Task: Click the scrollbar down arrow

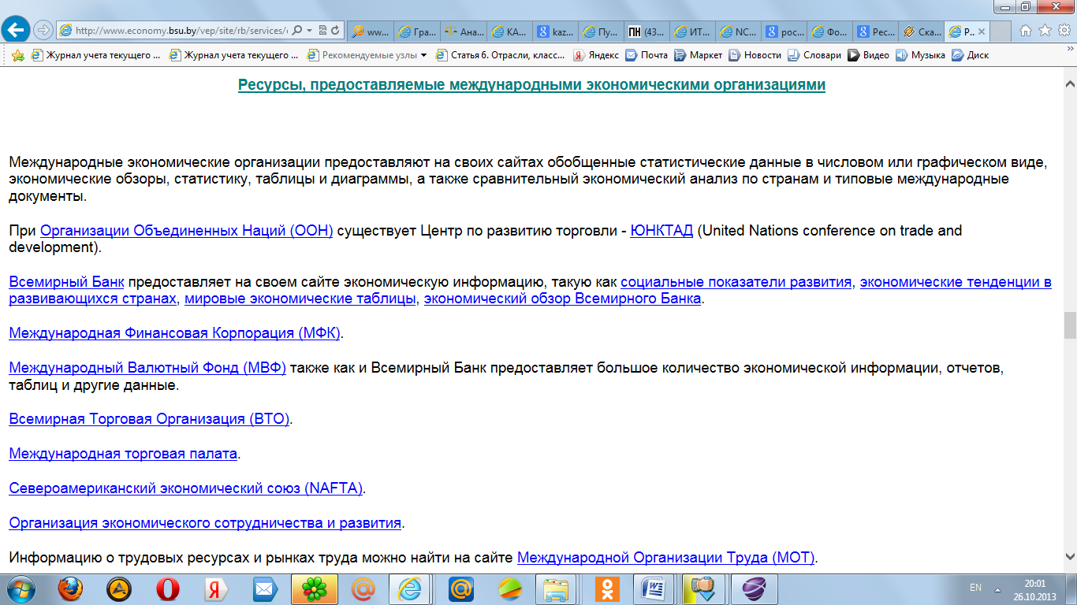Action: (x=1070, y=555)
